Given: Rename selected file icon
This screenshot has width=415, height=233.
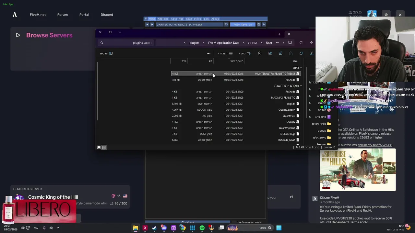Looking at the screenshot, I should (x=280, y=53).
